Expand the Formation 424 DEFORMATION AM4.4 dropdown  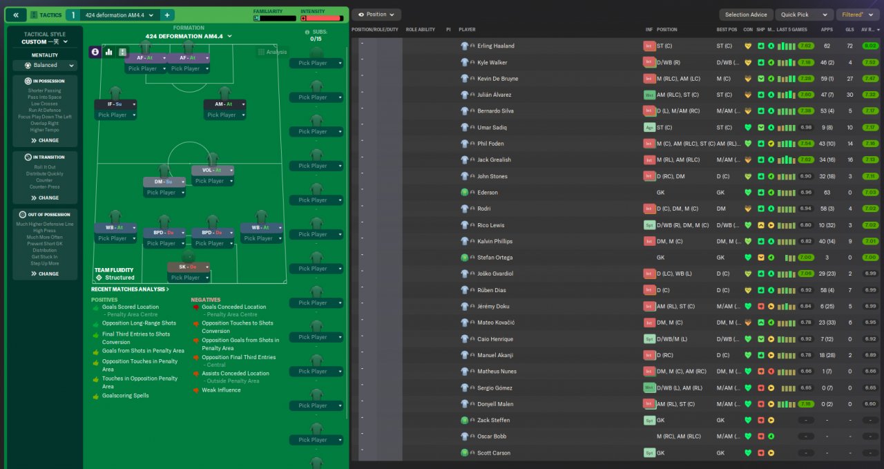[x=189, y=36]
